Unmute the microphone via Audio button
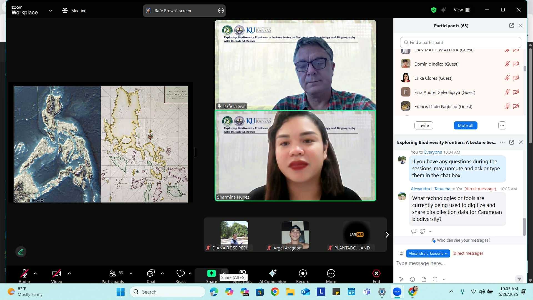This screenshot has height=300, width=533. tap(24, 273)
